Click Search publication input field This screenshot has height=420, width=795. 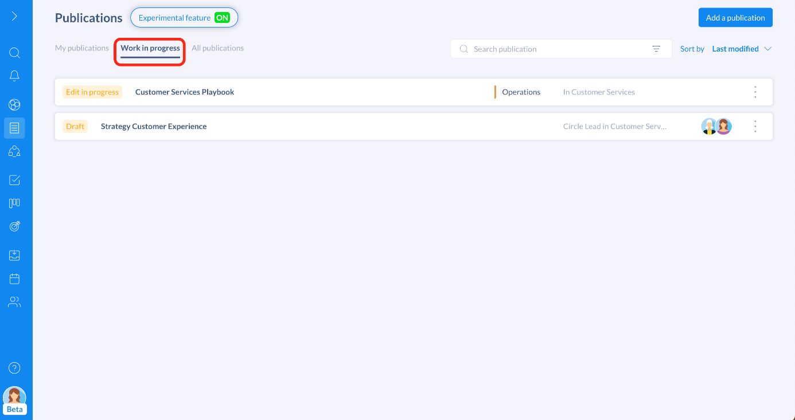tap(561, 49)
